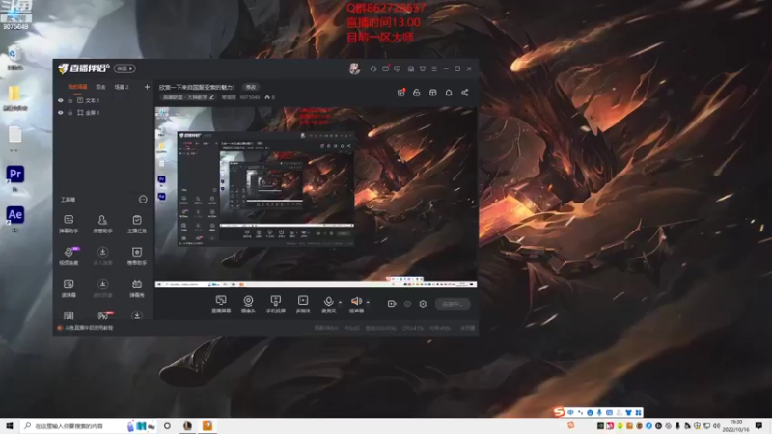Expand speaker options arrow
Viewport: 772px width, 434px height.
tap(368, 302)
